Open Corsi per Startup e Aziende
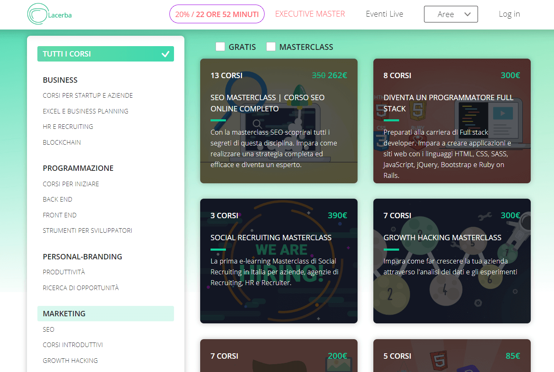This screenshot has width=554, height=372. tap(88, 96)
